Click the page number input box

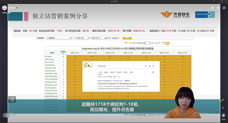click(147, 43)
